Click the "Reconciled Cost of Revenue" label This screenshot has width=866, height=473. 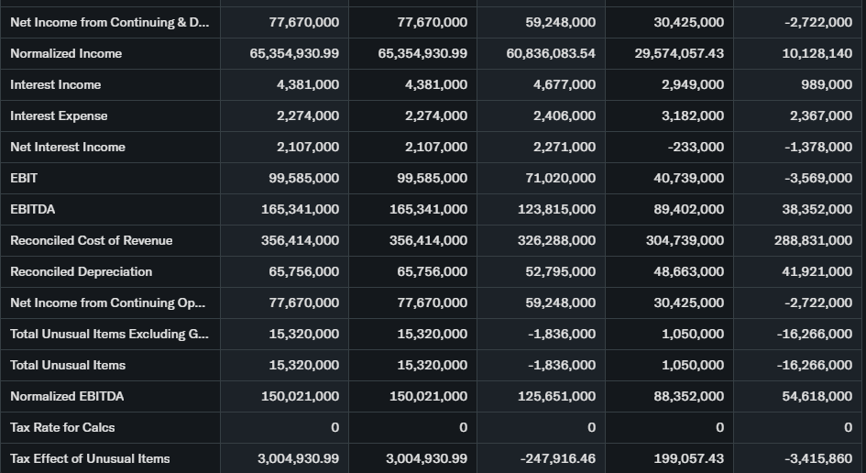point(92,240)
